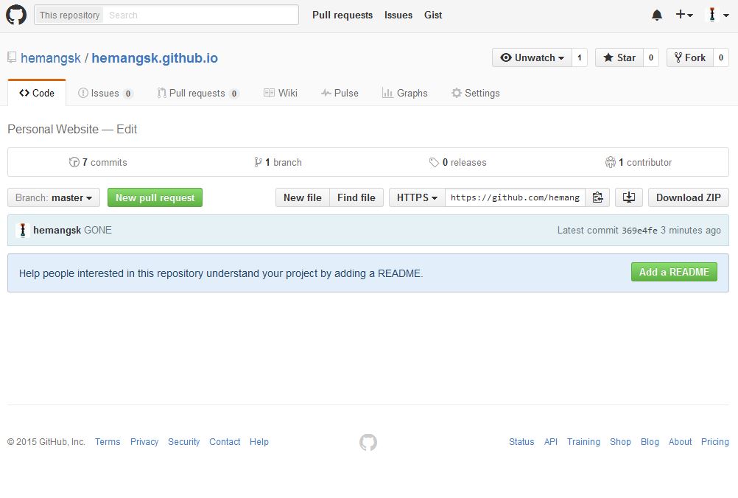Open Terms footer link

(108, 442)
